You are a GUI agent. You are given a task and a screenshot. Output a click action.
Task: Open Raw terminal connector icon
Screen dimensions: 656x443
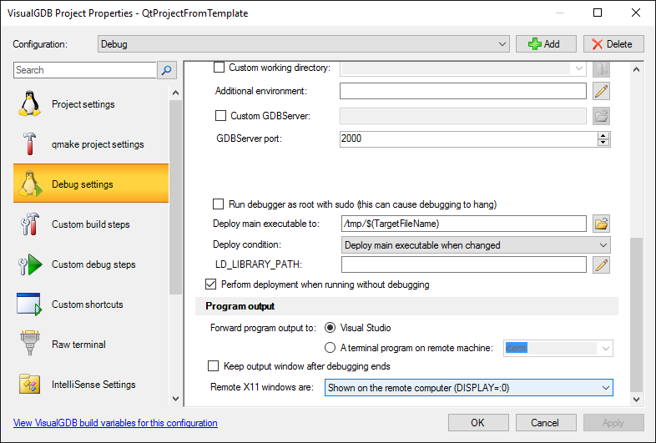[29, 343]
